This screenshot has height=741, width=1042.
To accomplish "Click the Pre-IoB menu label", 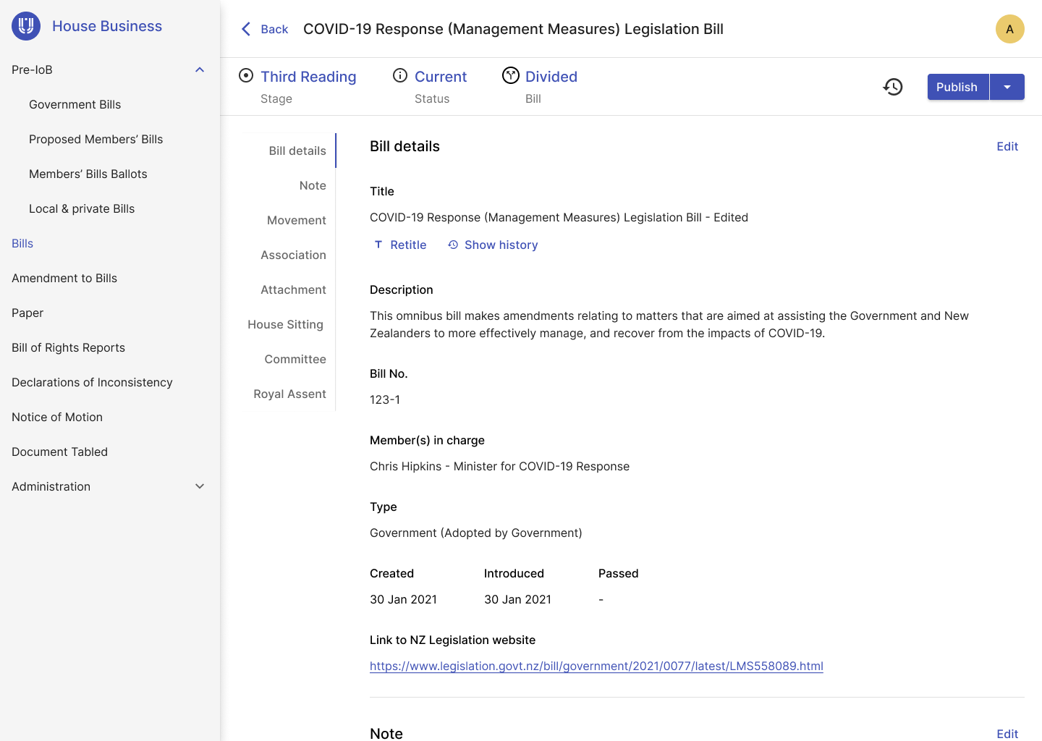I will click(x=32, y=69).
